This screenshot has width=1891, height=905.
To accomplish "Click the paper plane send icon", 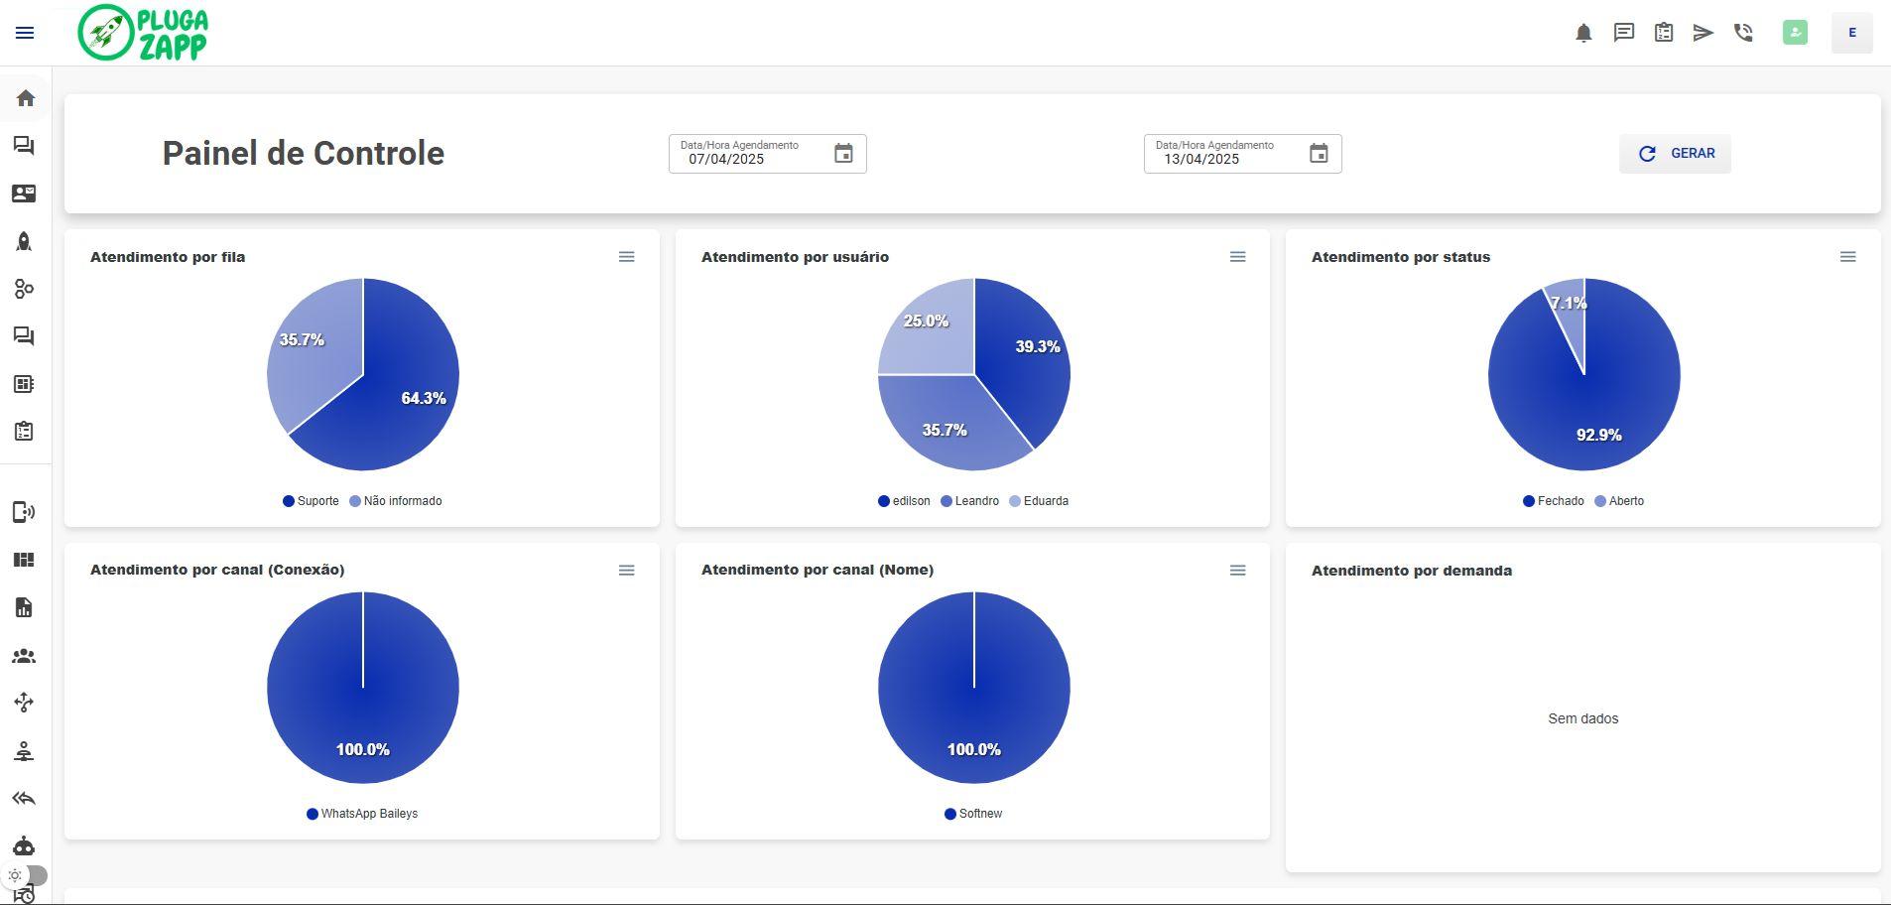I will point(1702,33).
